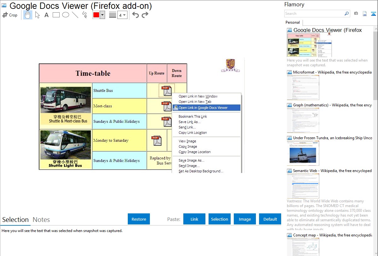Switch to the Selection tab
This screenshot has width=378, height=256.
(x=15, y=220)
